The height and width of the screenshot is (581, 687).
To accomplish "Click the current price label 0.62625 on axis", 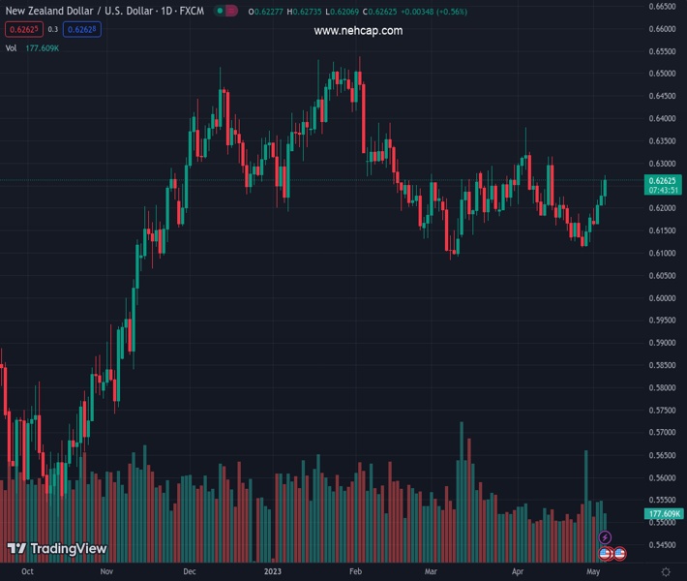I will click(664, 180).
